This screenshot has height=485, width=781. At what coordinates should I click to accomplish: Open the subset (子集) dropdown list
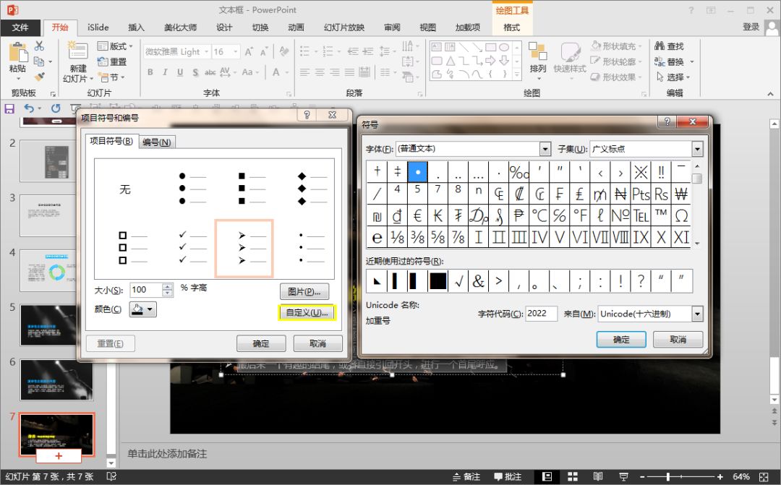pos(697,149)
